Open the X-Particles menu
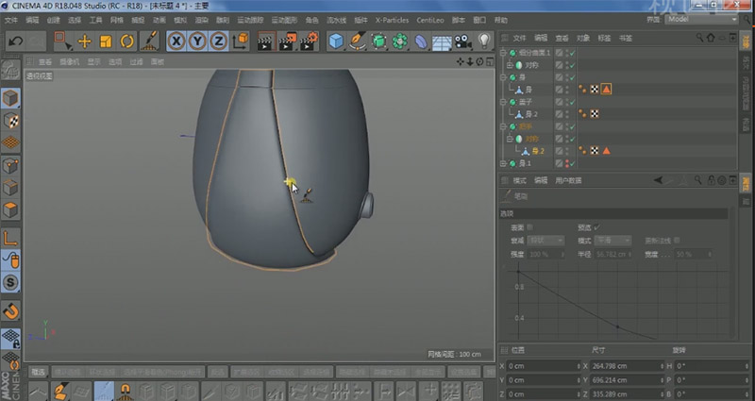Viewport: 755px width, 401px height. [x=392, y=20]
